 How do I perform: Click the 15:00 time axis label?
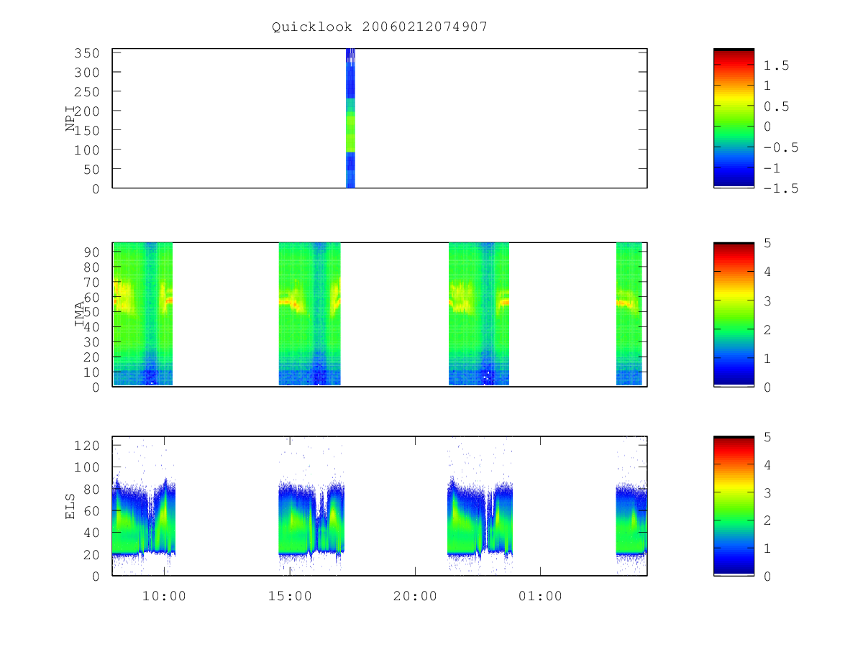[x=290, y=596]
